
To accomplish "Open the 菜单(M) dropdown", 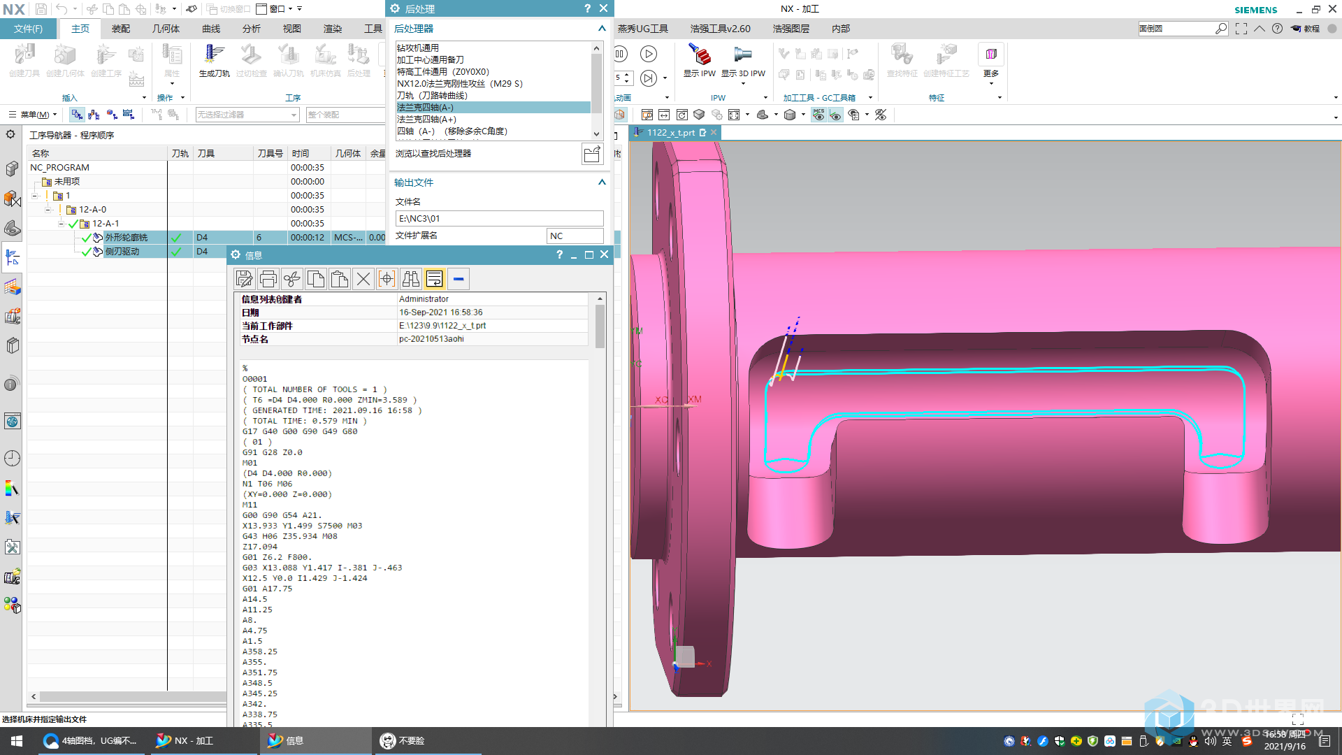I will [32, 115].
